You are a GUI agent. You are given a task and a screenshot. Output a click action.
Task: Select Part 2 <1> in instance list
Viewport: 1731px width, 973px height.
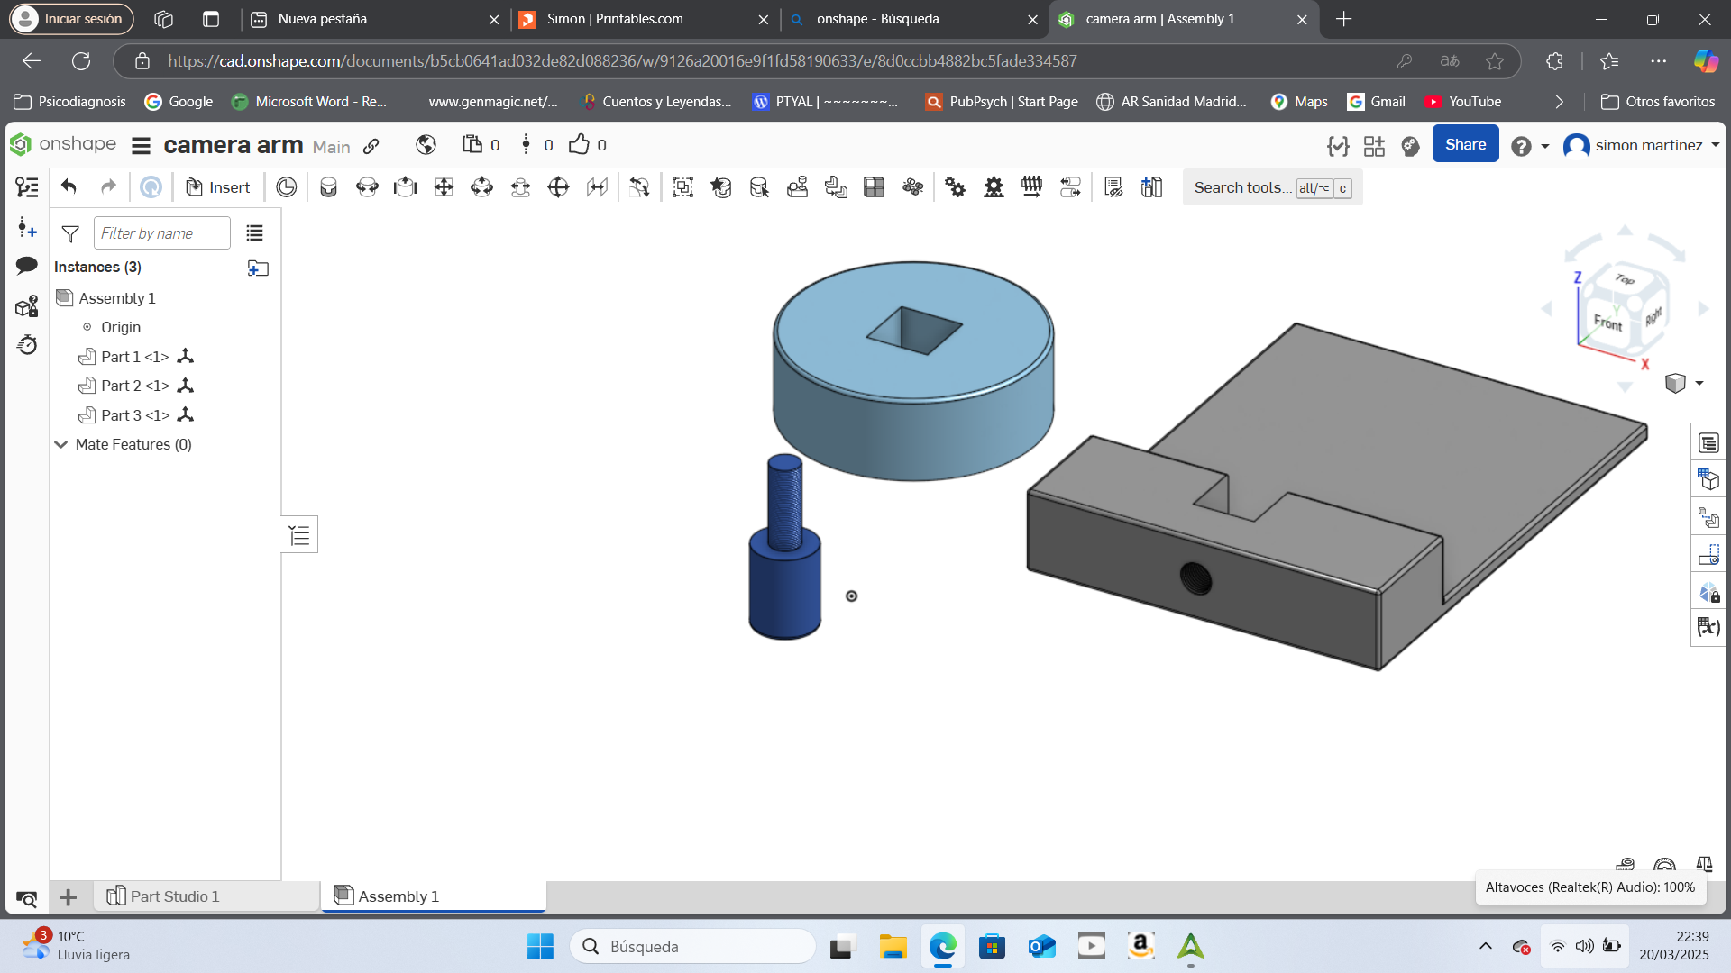[x=135, y=386]
